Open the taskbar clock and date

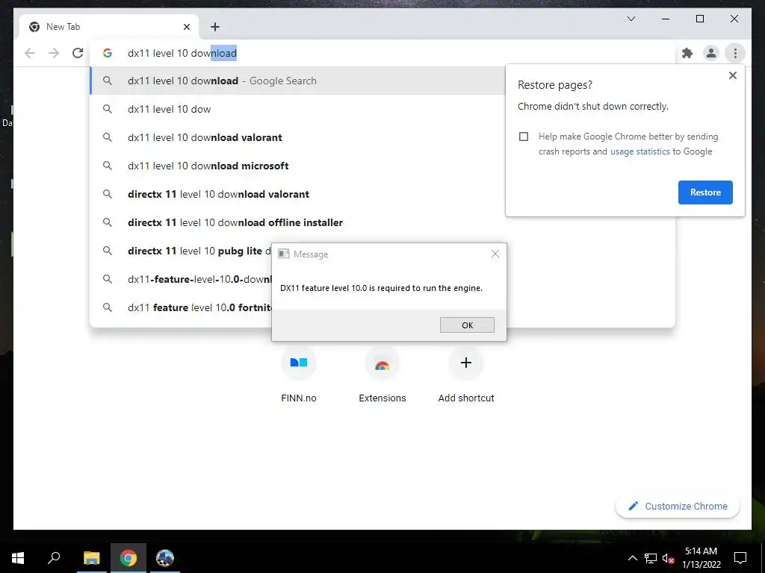(701, 558)
